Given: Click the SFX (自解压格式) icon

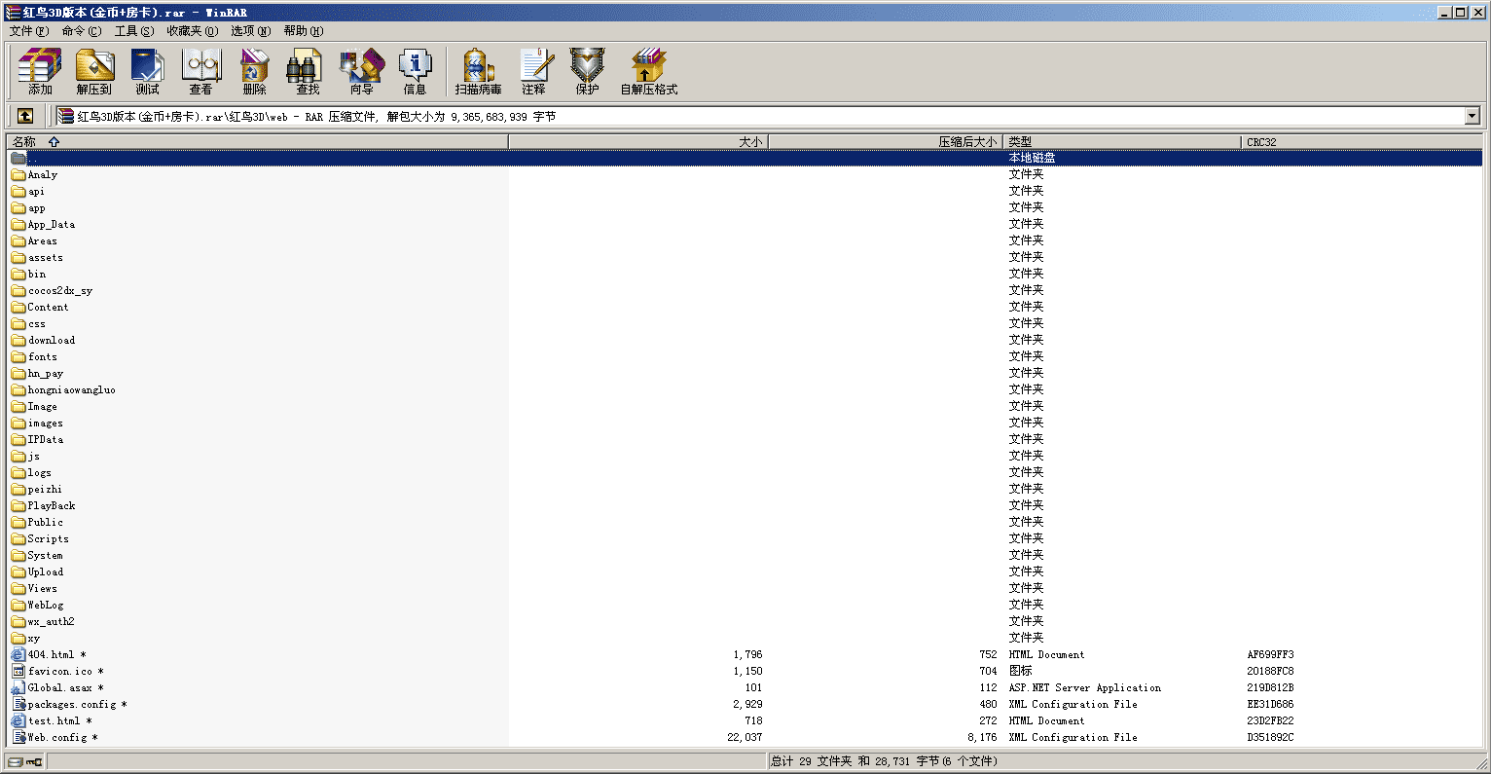Looking at the screenshot, I should 648,72.
